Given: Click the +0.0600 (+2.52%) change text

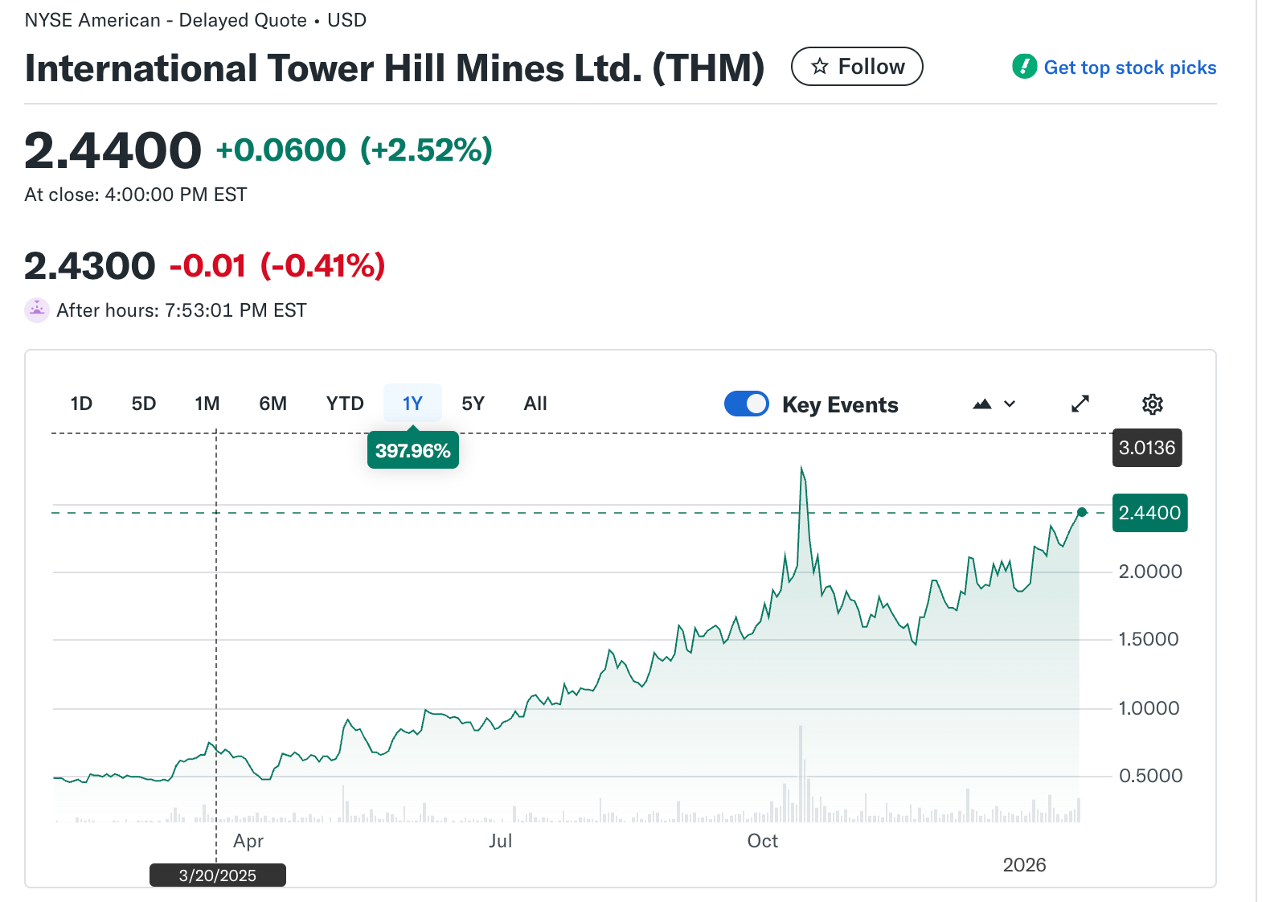Looking at the screenshot, I should 354,150.
